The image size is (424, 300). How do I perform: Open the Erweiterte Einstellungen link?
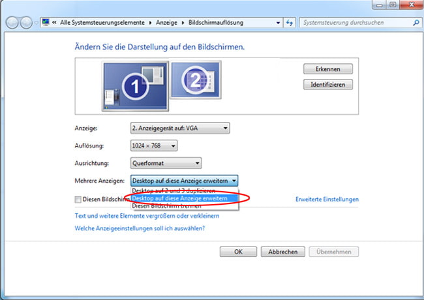[327, 200]
